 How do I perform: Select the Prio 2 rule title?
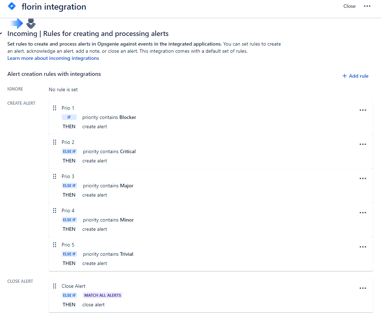[68, 142]
